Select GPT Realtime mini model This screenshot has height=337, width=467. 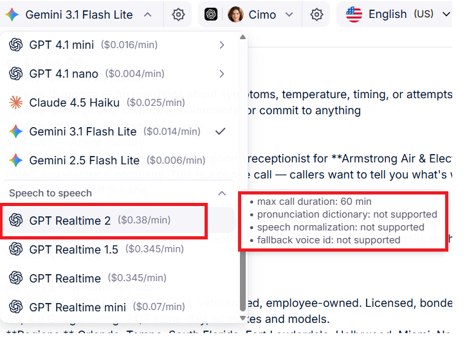(x=118, y=307)
